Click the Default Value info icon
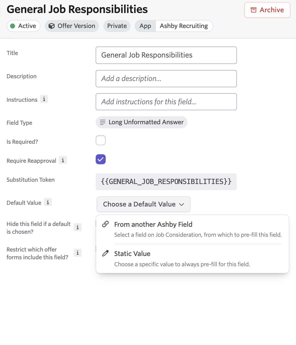 point(48,202)
